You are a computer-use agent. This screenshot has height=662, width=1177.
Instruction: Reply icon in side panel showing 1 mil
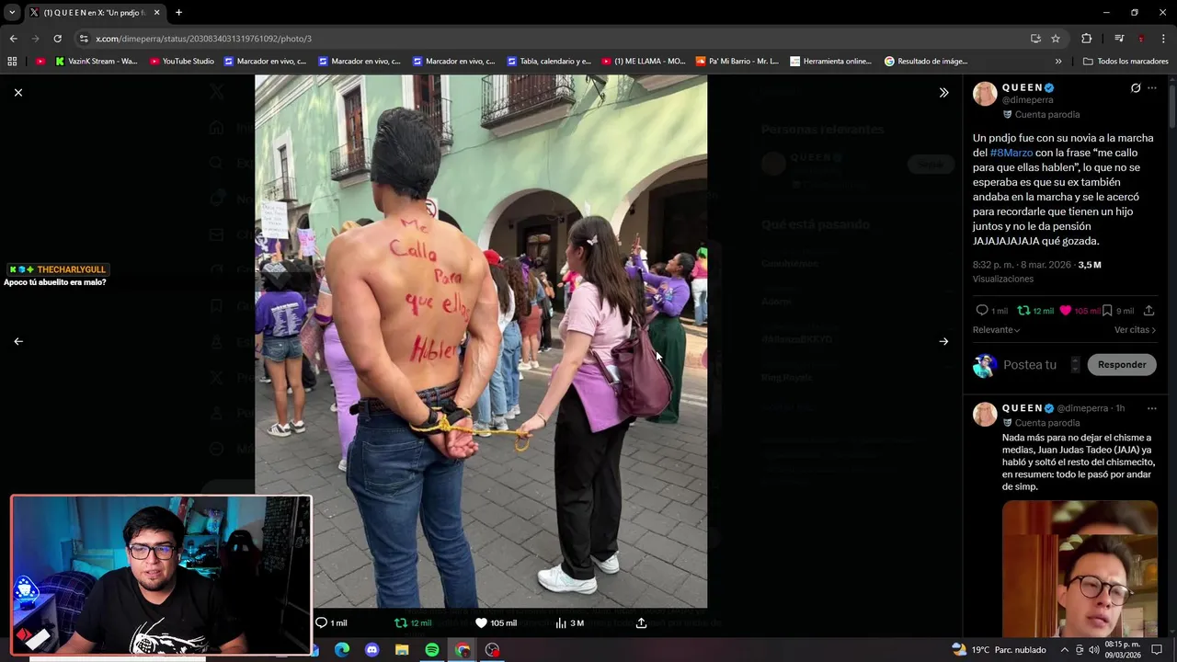click(982, 311)
